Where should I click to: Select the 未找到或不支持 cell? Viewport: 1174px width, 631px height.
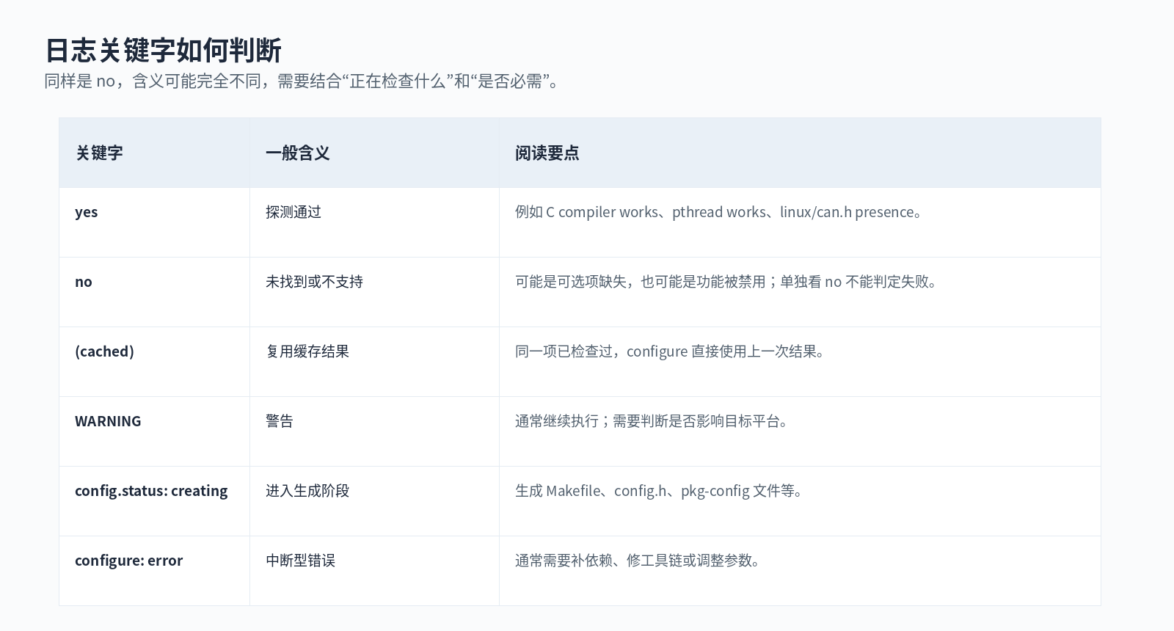click(x=314, y=282)
